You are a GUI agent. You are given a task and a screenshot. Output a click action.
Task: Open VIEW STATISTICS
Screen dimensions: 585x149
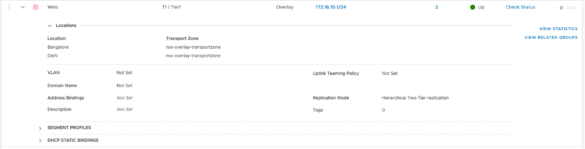[x=558, y=29]
